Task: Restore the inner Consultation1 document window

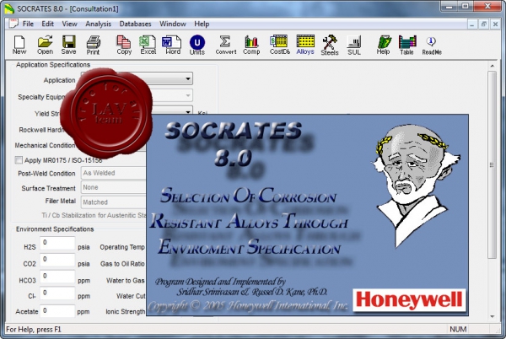Action: pos(484,24)
